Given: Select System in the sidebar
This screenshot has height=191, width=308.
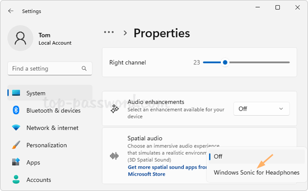Looking at the screenshot, I should 50,93.
